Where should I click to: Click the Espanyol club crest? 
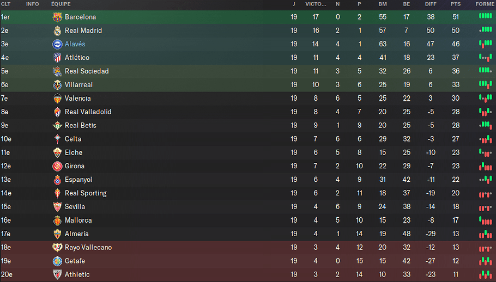coord(57,180)
